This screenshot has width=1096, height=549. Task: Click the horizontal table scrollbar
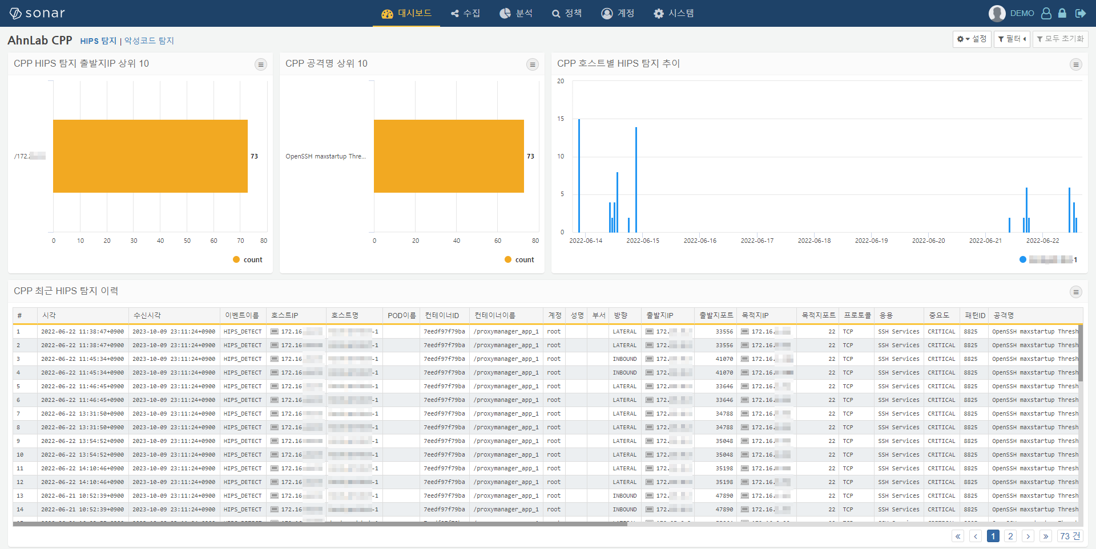[320, 523]
